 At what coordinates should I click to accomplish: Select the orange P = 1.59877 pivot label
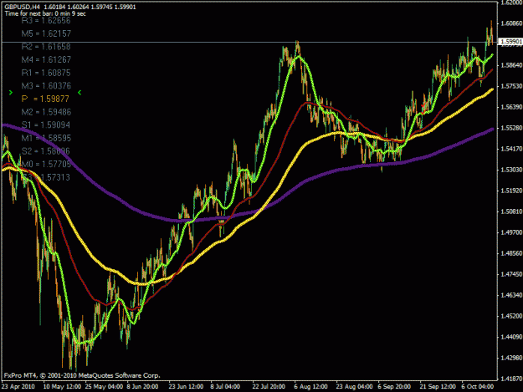45,99
